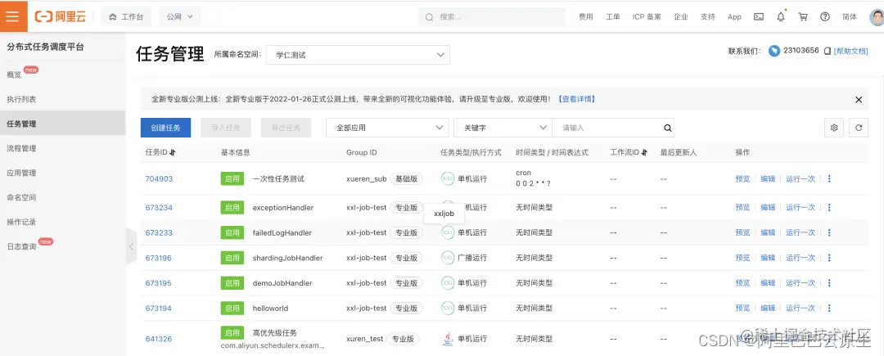Open task ID 641326 link
The height and width of the screenshot is (356, 884).
[159, 339]
